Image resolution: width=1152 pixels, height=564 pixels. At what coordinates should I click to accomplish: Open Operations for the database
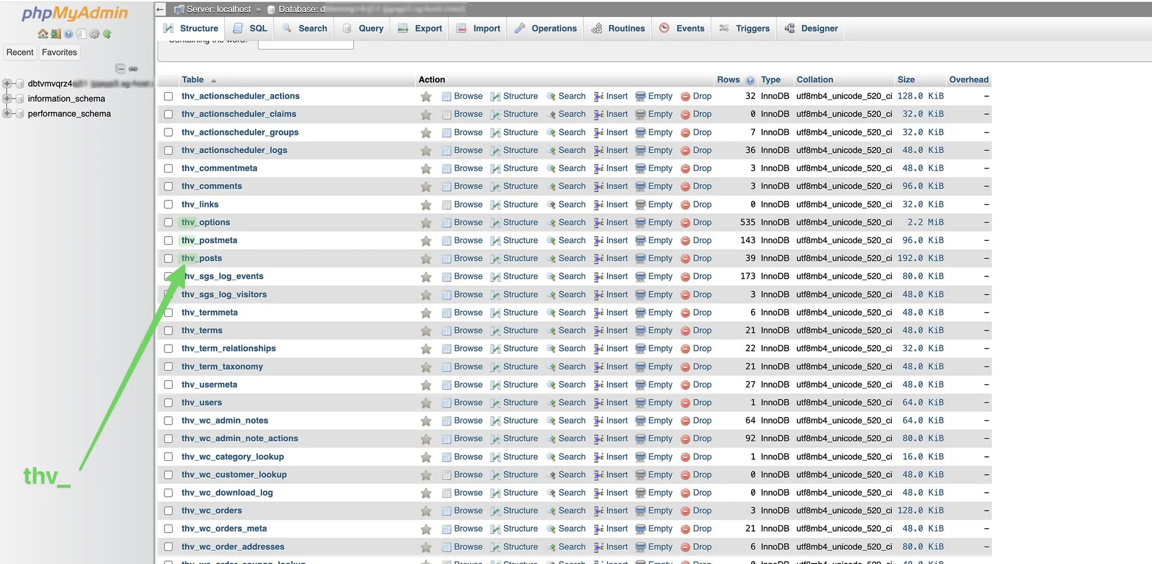coord(545,28)
